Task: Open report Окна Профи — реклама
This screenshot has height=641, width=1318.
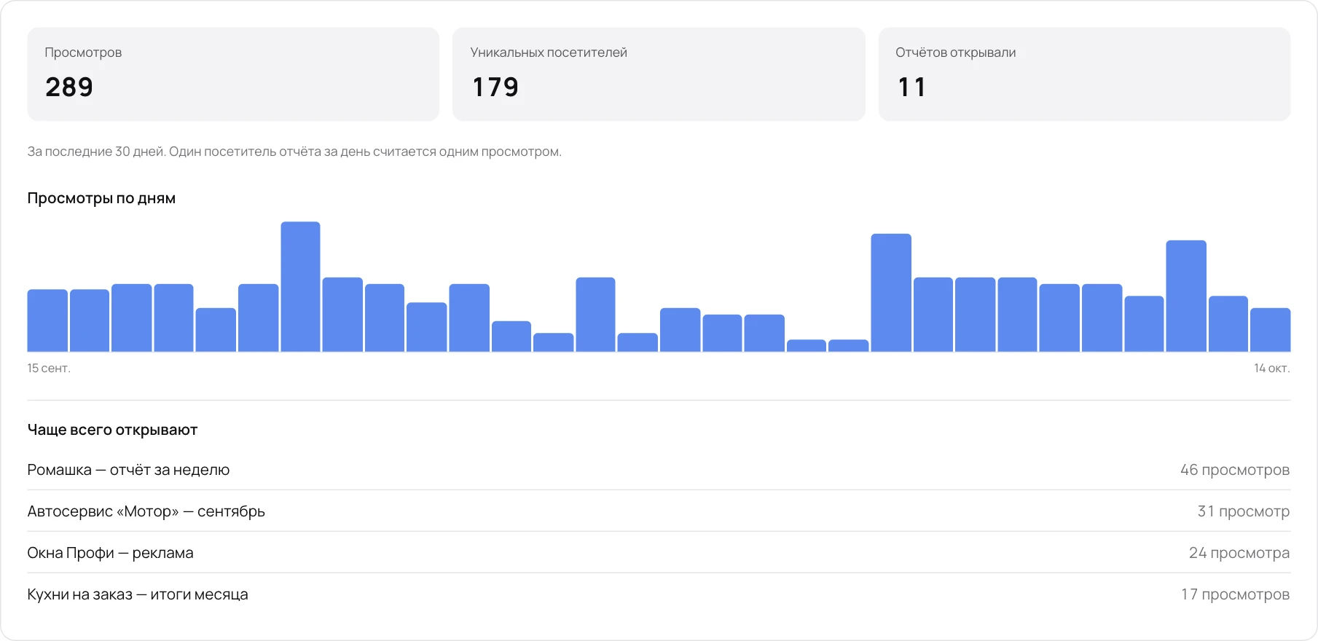Action: 659,553
